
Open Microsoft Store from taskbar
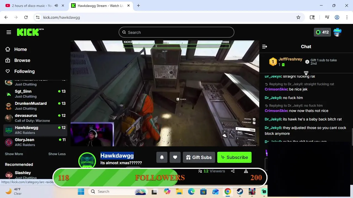pos(204,191)
